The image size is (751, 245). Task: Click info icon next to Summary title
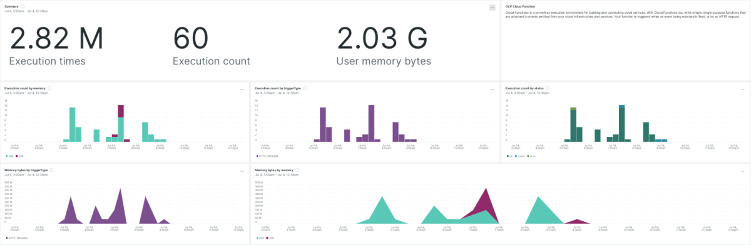[x=23, y=6]
